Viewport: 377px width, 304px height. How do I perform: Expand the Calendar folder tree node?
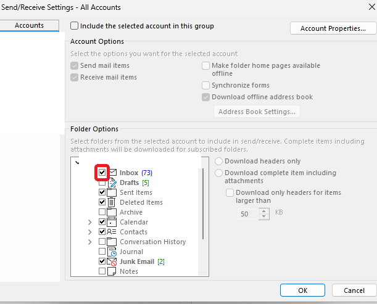click(90, 222)
